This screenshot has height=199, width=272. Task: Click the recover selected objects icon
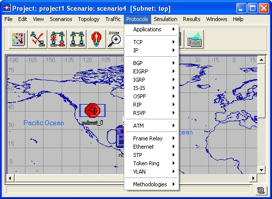tap(77, 39)
